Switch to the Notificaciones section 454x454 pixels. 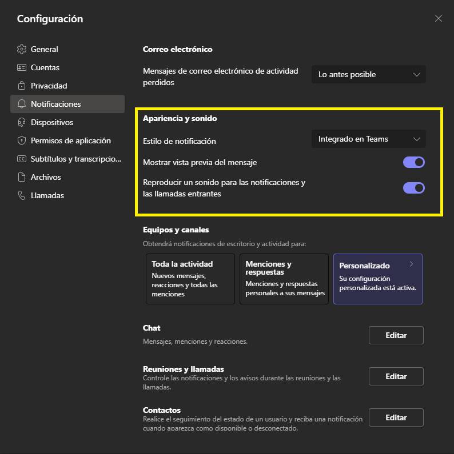[x=67, y=104]
